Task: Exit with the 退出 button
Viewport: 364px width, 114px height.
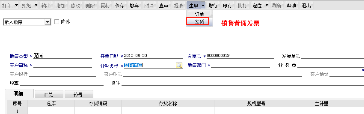Action: click(306, 6)
